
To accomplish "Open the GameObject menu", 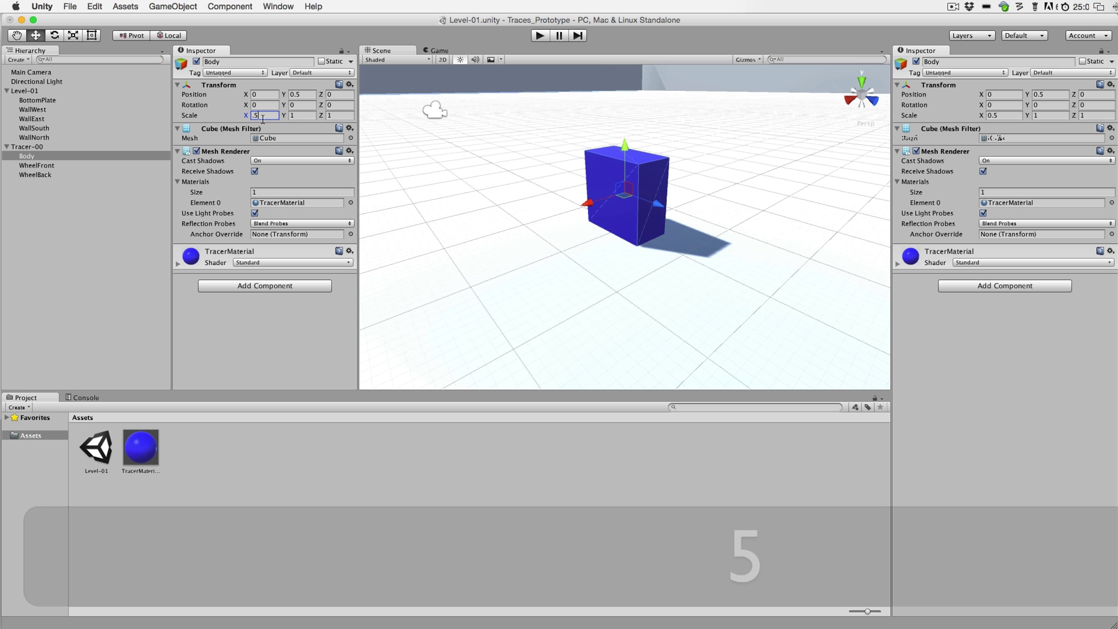I will (x=173, y=7).
